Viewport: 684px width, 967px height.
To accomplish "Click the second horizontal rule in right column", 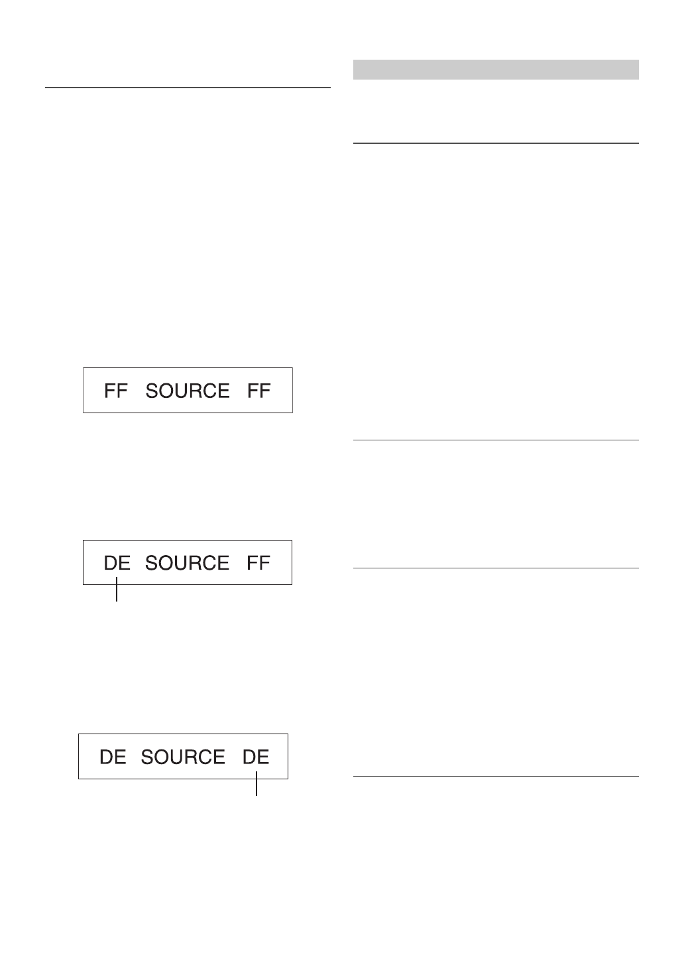I will click(496, 440).
